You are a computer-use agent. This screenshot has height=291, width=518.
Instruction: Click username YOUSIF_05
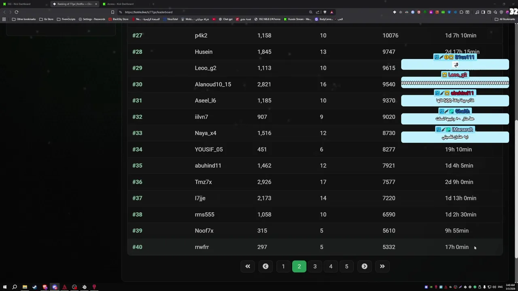click(x=209, y=150)
